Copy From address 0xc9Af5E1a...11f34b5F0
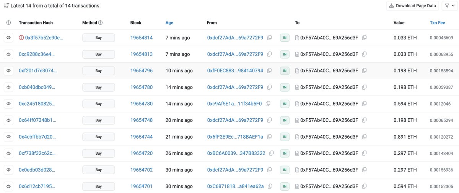This screenshot has height=193, width=459. pyautogui.click(x=268, y=104)
